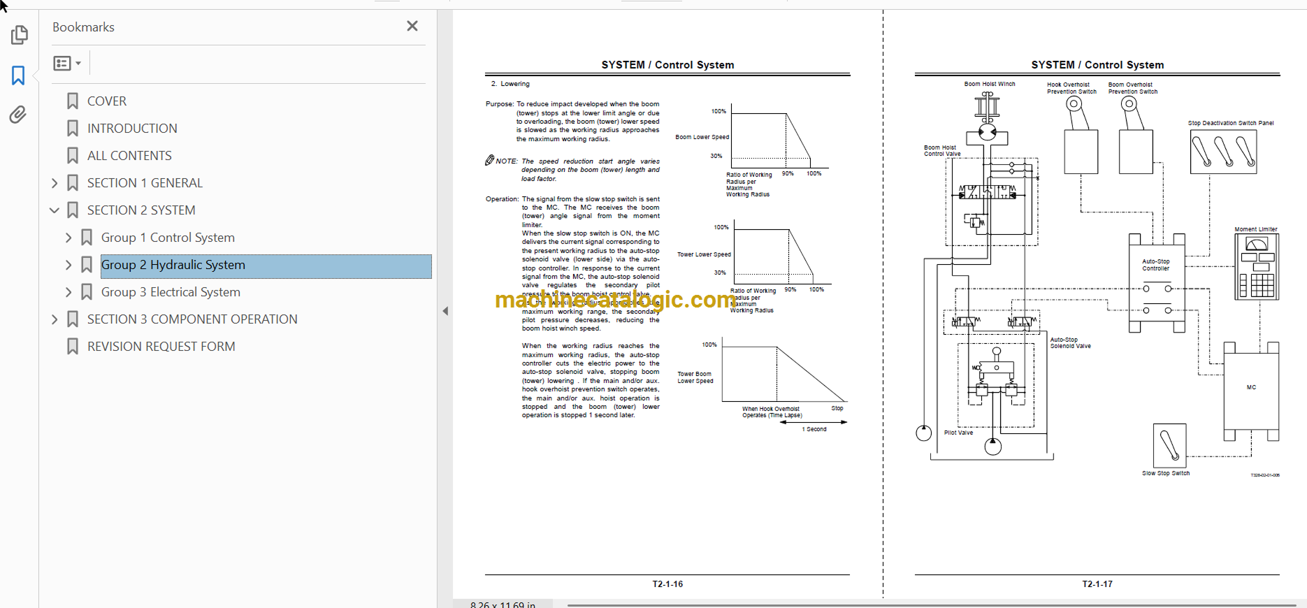Click the 'Tower Lower Speed' graph label
Viewport: 1307px width, 608px height.
(704, 254)
